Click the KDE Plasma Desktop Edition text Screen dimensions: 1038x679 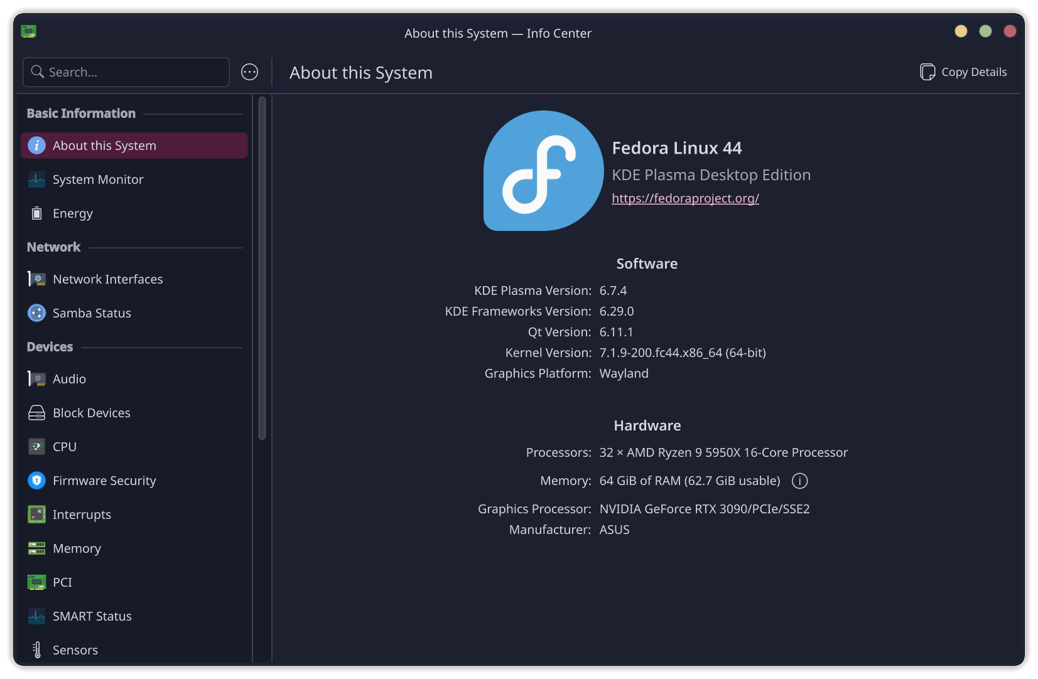point(711,175)
